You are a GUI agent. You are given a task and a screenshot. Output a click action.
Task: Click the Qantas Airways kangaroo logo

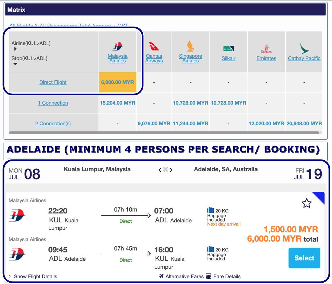[154, 46]
